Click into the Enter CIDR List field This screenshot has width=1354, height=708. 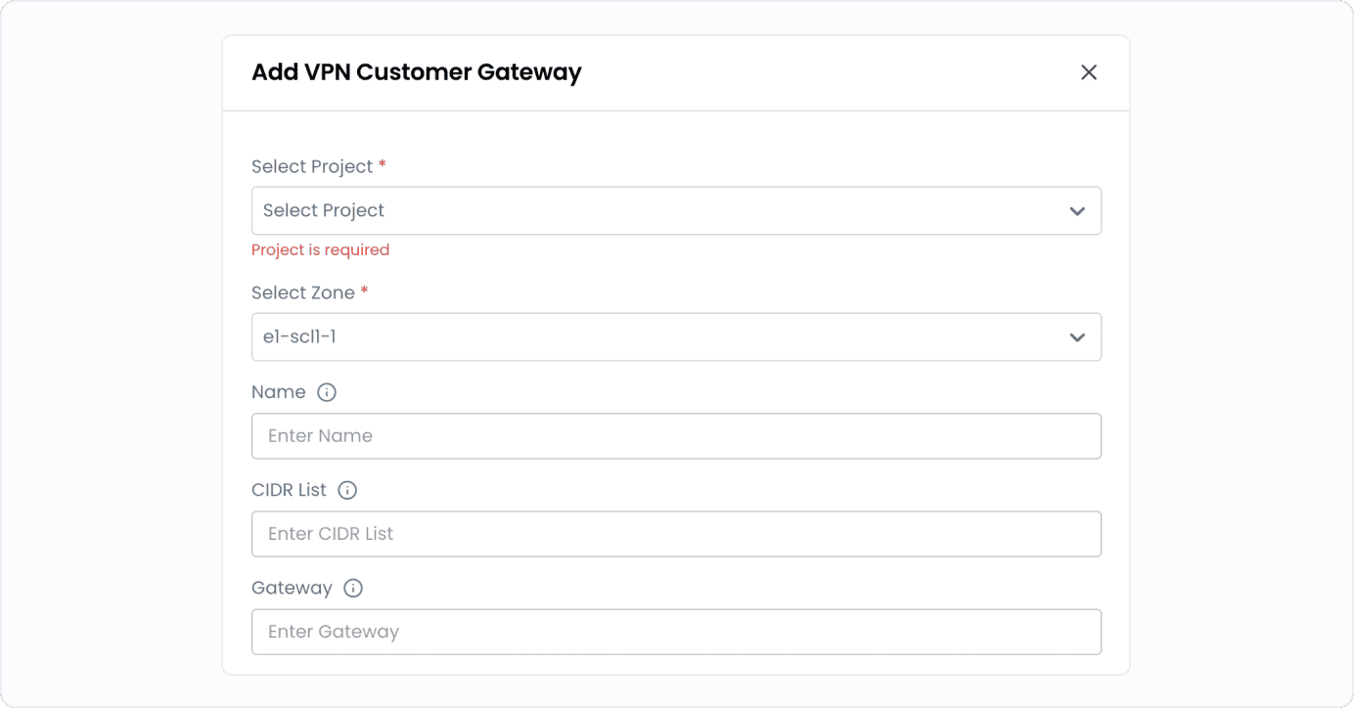(x=677, y=534)
